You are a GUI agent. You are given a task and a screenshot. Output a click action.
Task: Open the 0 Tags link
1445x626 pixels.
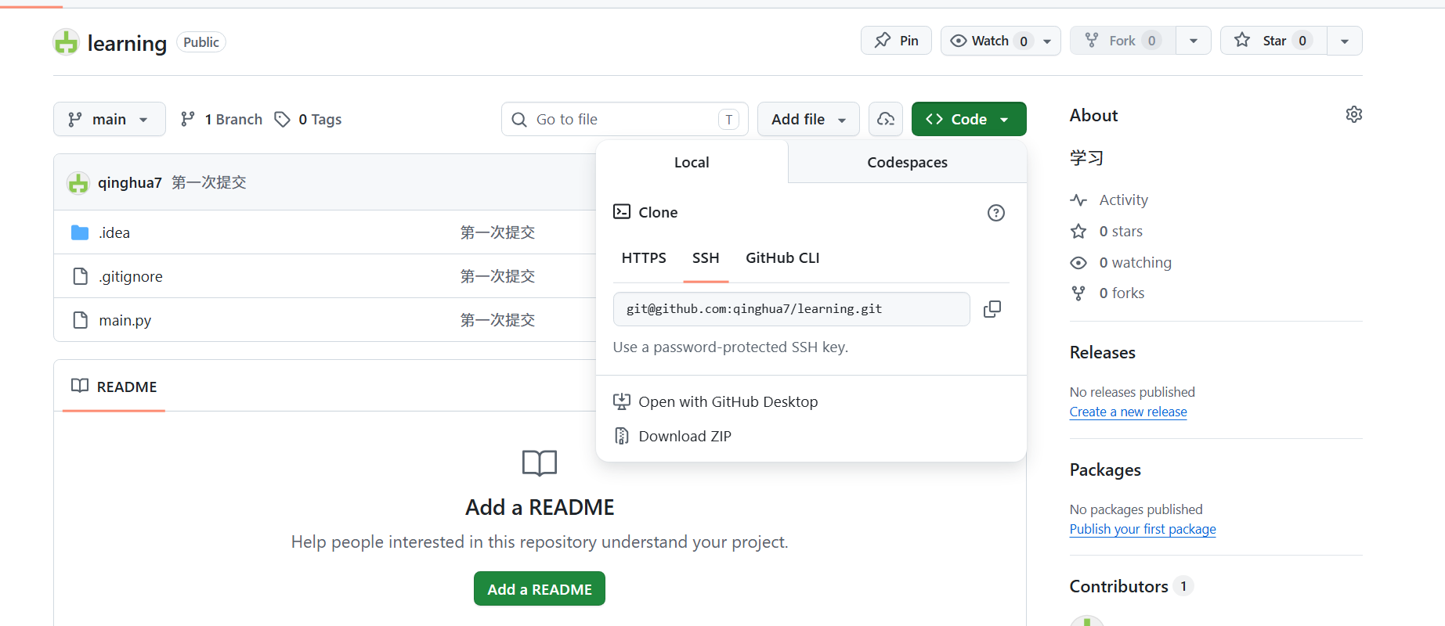click(308, 119)
